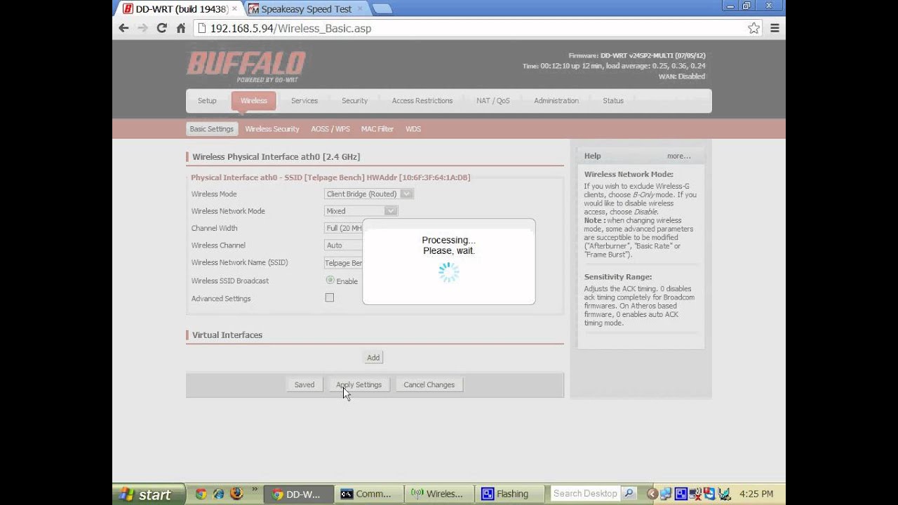Switch to the Flashing taskbar window
This screenshot has width=898, height=505.
[x=511, y=494]
